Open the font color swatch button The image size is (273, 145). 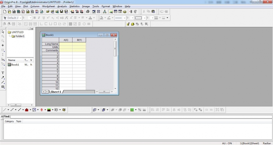pos(90,18)
